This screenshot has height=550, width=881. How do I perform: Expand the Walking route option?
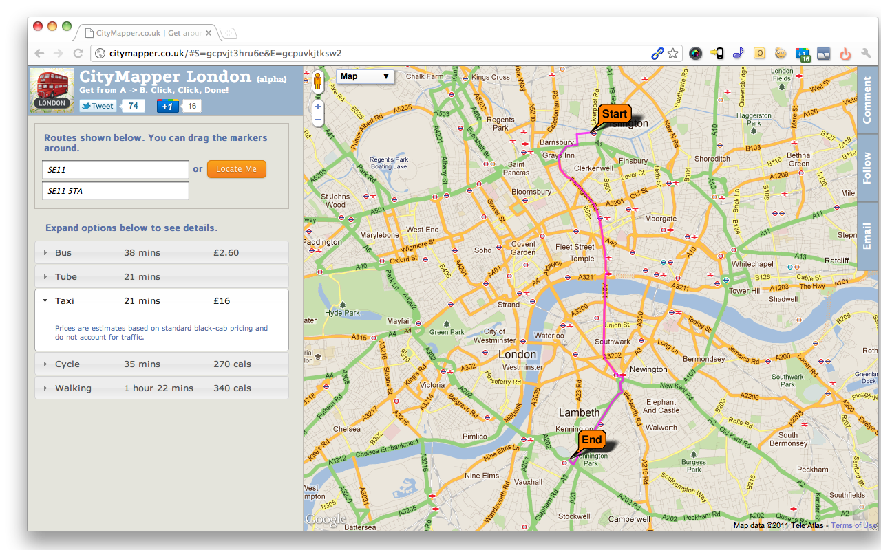tap(162, 388)
